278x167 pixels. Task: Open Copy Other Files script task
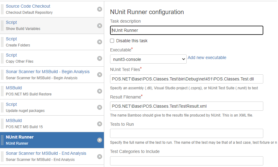click(x=11, y=55)
